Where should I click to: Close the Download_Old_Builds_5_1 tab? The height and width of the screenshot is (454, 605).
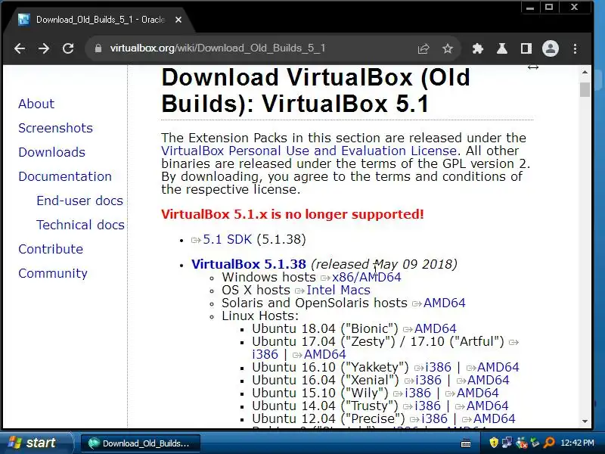[x=178, y=20]
